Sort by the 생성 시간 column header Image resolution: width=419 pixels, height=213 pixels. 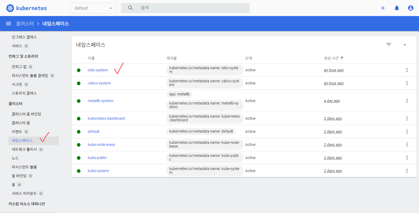[x=331, y=58]
